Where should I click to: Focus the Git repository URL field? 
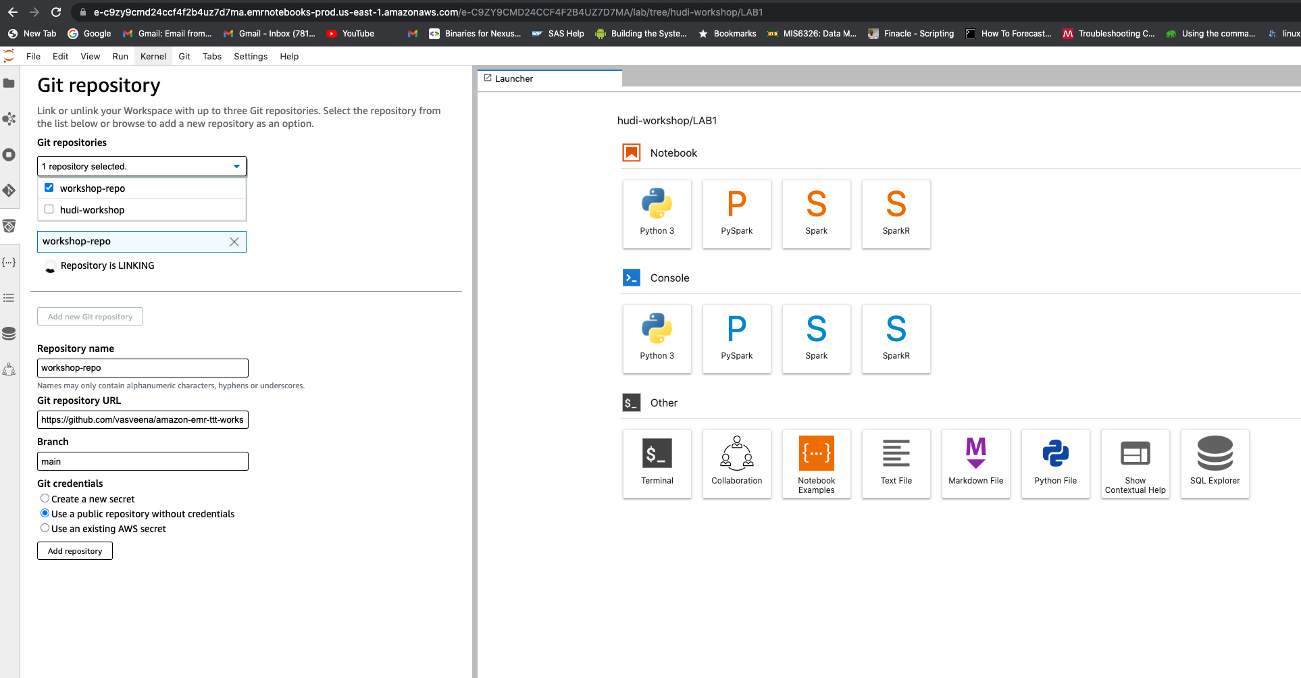143,420
